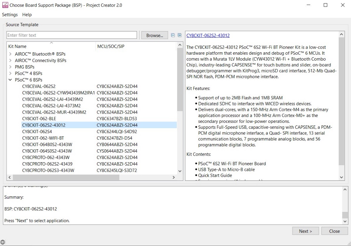Click the Project Creator app icon
Screen dimensions: 351x246
5,5
